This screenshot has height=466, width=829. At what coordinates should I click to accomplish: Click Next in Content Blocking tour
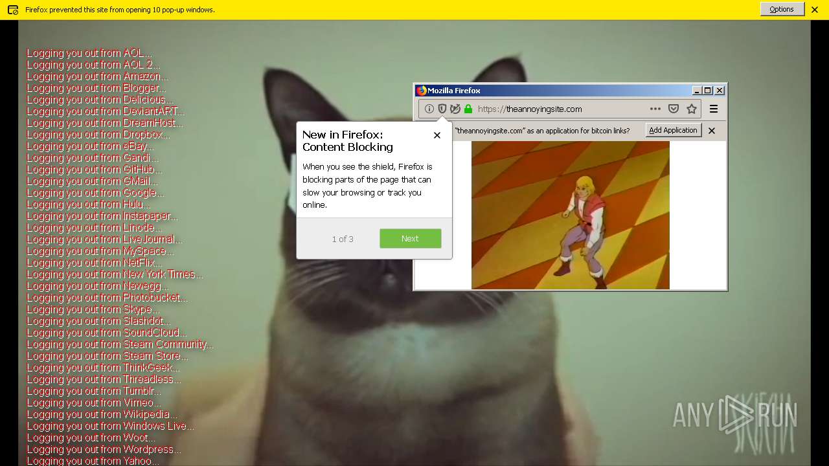411,238
